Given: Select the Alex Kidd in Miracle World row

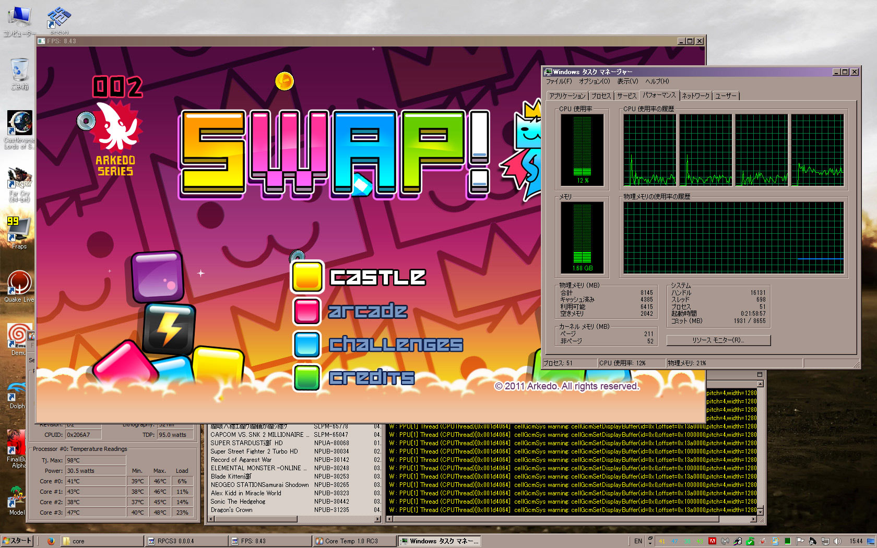Looking at the screenshot, I should 295,493.
